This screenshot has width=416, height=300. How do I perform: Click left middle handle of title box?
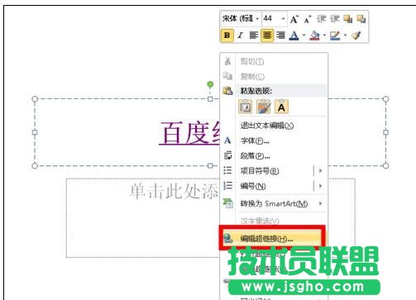(35, 132)
